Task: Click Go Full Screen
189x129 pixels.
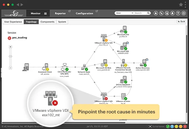Action: pyautogui.click(x=157, y=127)
